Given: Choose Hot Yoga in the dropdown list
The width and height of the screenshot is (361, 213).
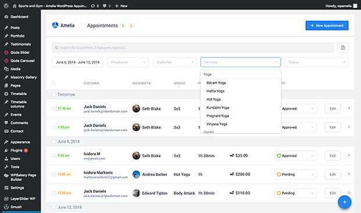Looking at the screenshot, I should (x=241, y=99).
